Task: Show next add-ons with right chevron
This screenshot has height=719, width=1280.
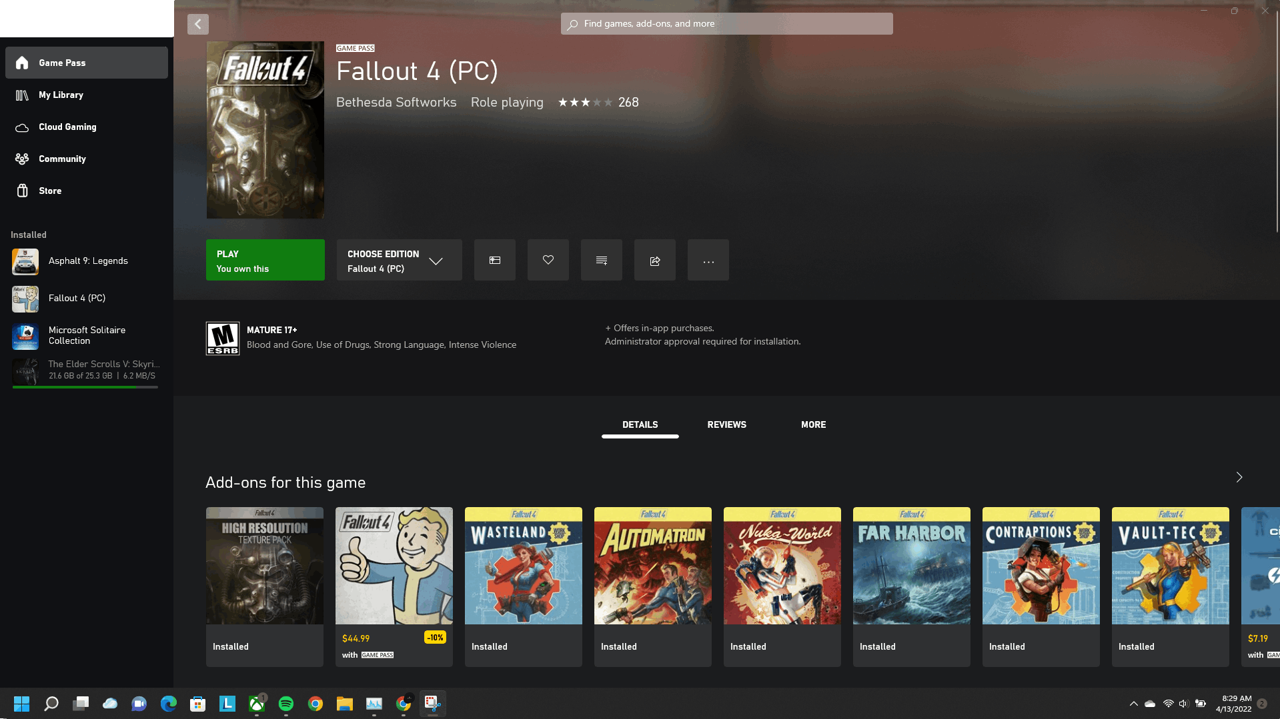Action: (1239, 477)
